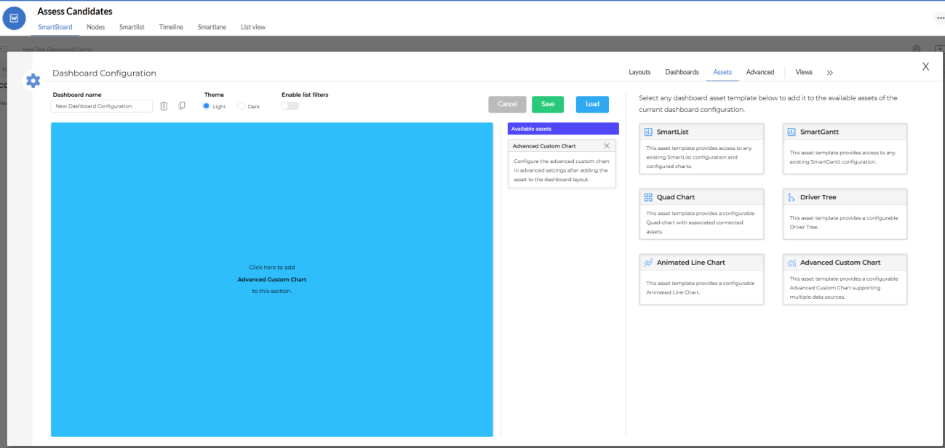Image resolution: width=945 pixels, height=448 pixels.
Task: Click the SmartList asset template icon
Action: point(648,132)
